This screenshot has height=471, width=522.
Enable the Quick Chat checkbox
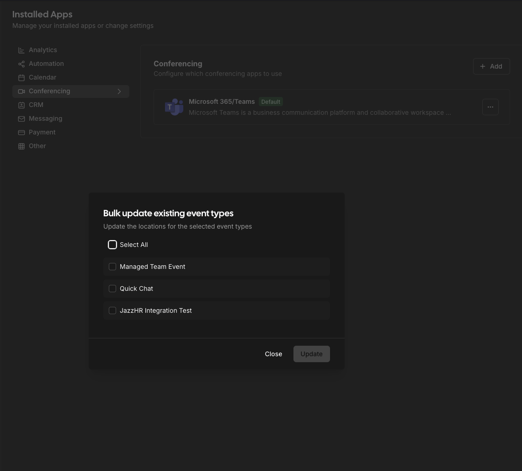[x=112, y=289]
